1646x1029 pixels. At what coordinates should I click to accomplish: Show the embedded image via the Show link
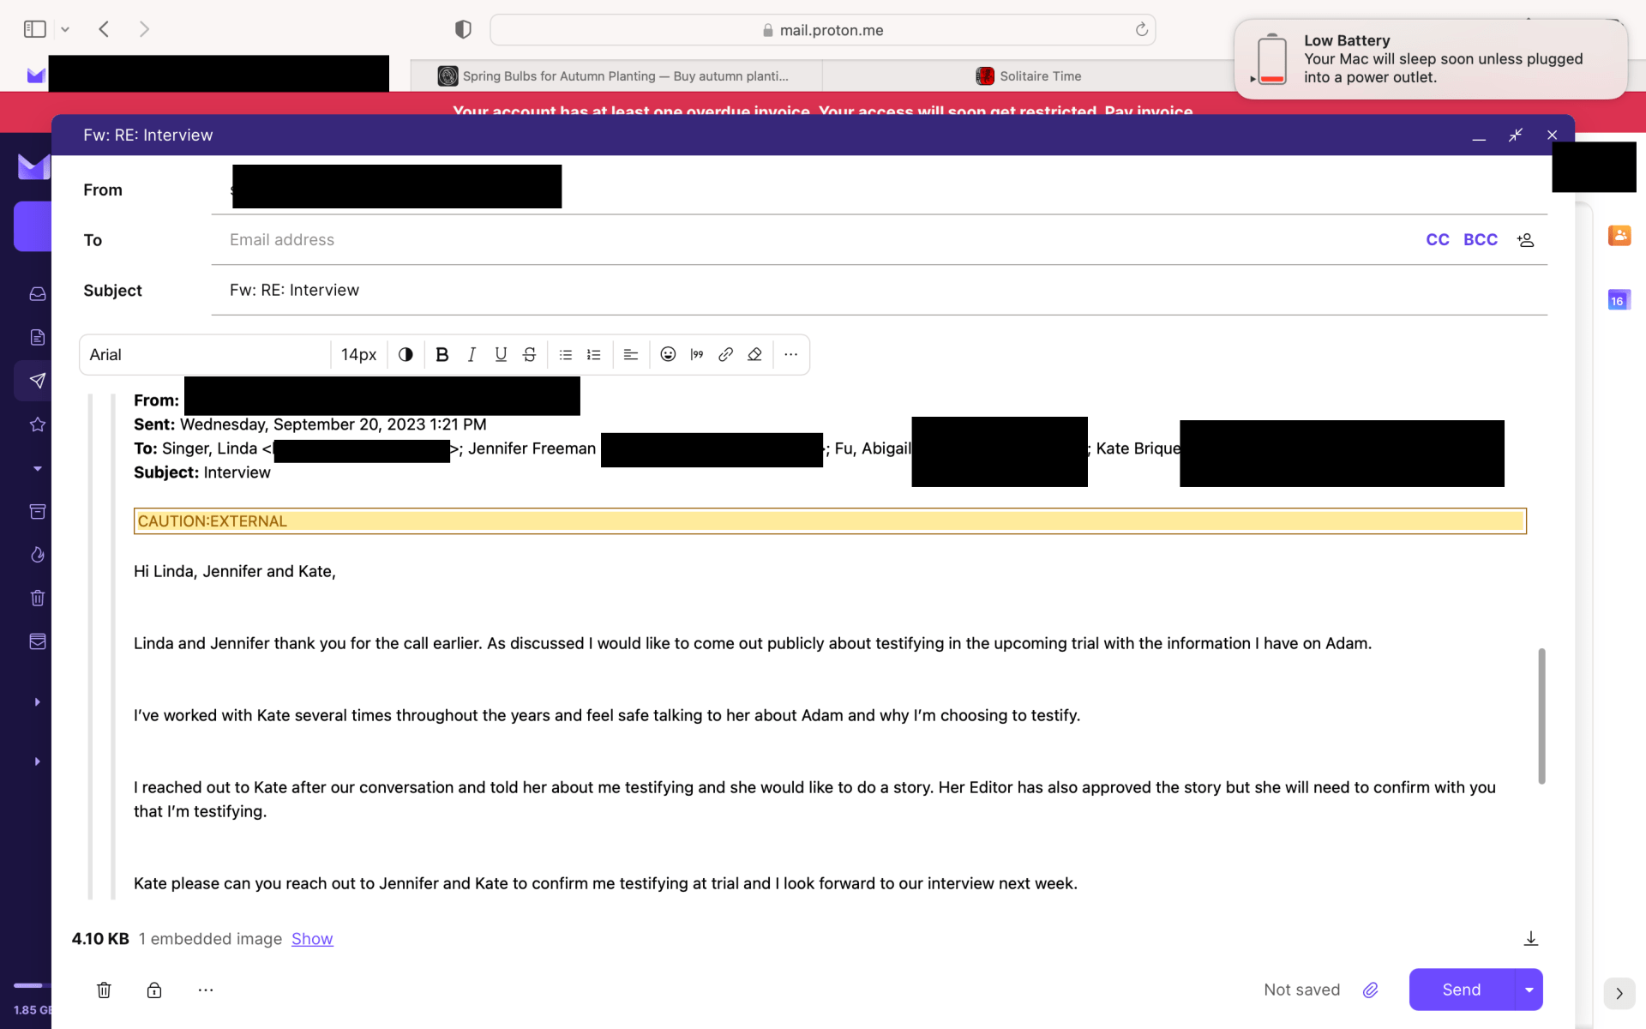pos(312,939)
